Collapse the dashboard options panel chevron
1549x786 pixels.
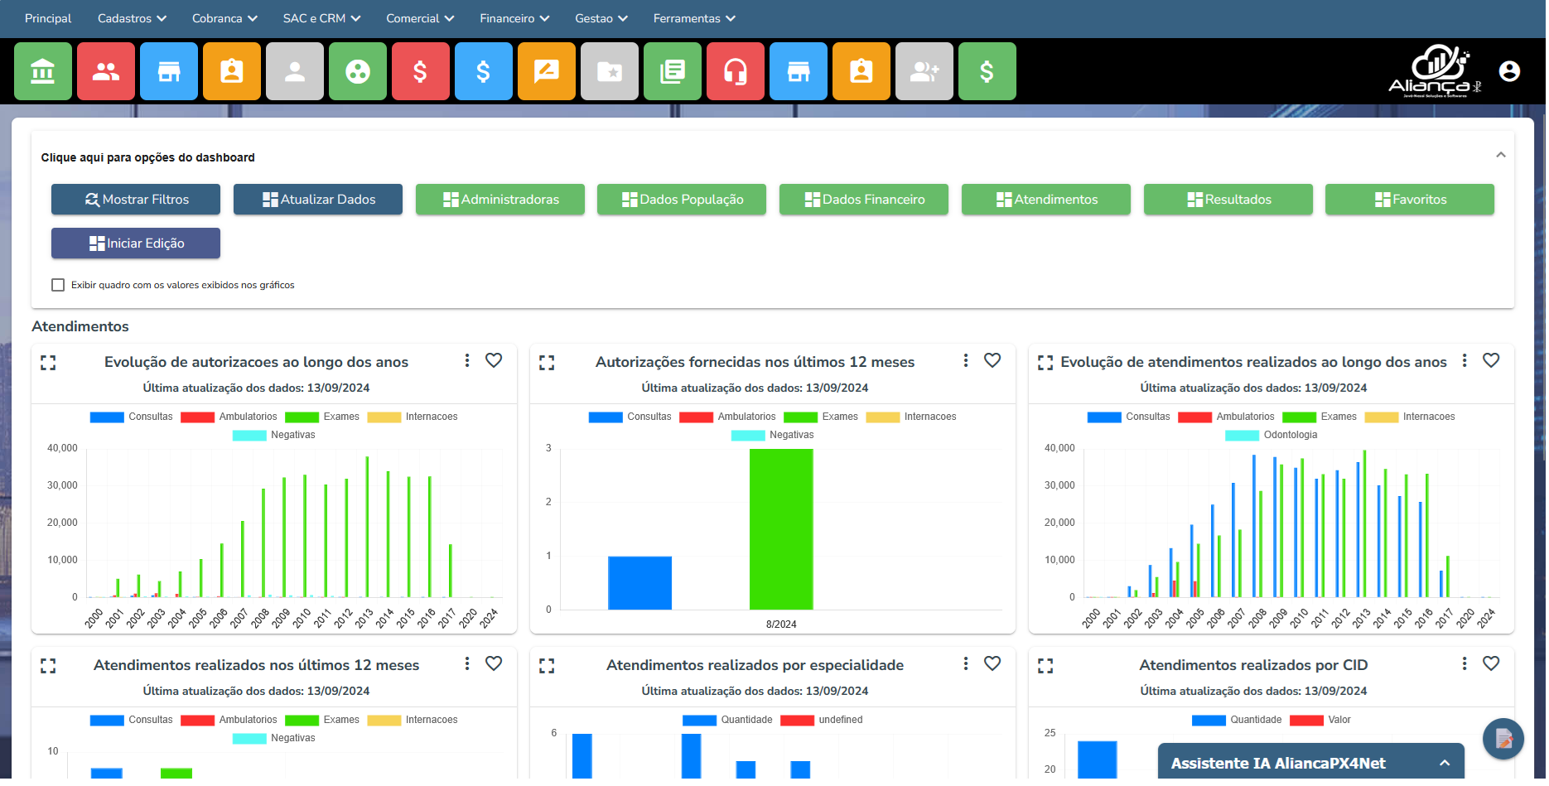(1500, 155)
